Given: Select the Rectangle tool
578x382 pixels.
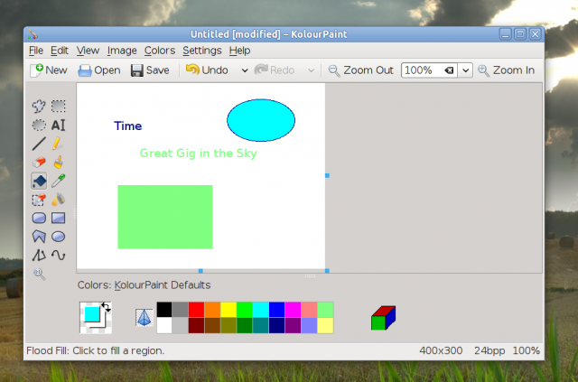Looking at the screenshot, I should point(58,218).
